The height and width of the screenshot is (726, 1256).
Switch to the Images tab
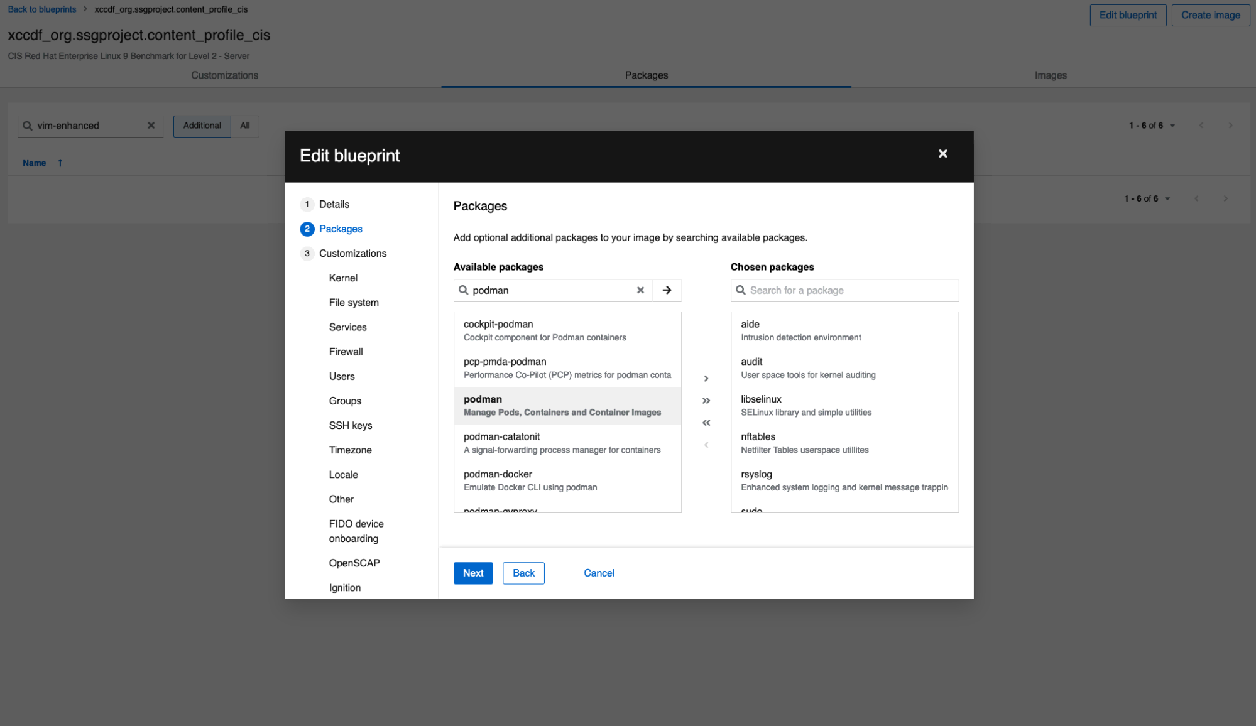click(1050, 75)
